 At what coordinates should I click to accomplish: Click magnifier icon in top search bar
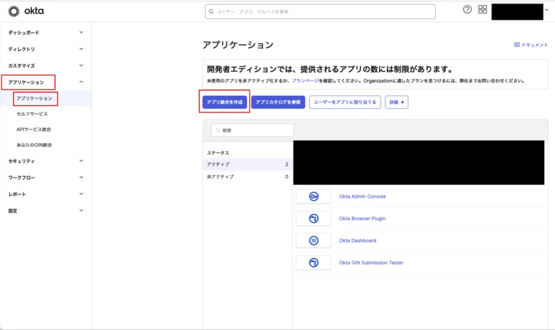coord(211,12)
